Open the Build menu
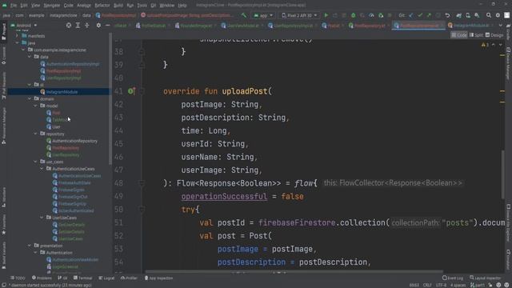512x288 pixels. 118,6
